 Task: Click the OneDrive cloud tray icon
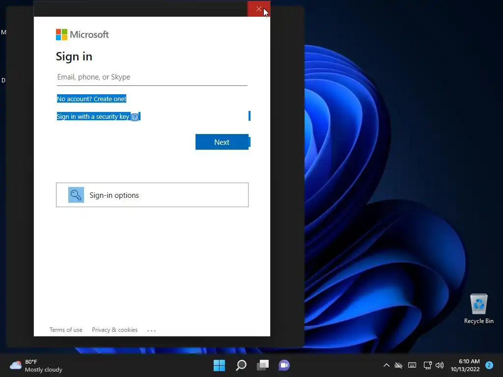(398, 365)
